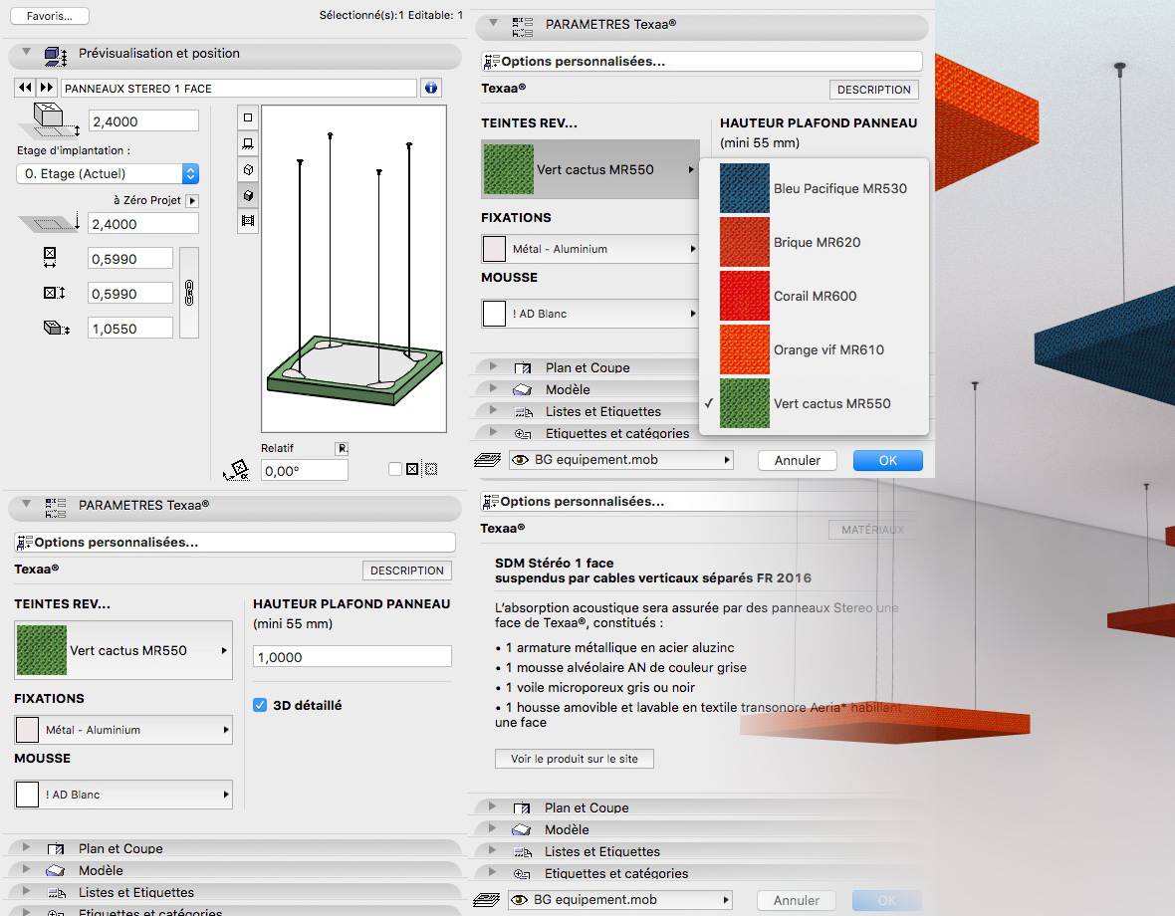Click the Etiquettes et catégories icon beside the color menu
The image size is (1175, 916).
(523, 434)
